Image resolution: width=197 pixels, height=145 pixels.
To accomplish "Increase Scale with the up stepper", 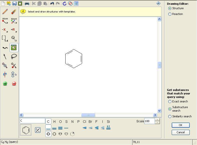I will [x=157, y=120].
